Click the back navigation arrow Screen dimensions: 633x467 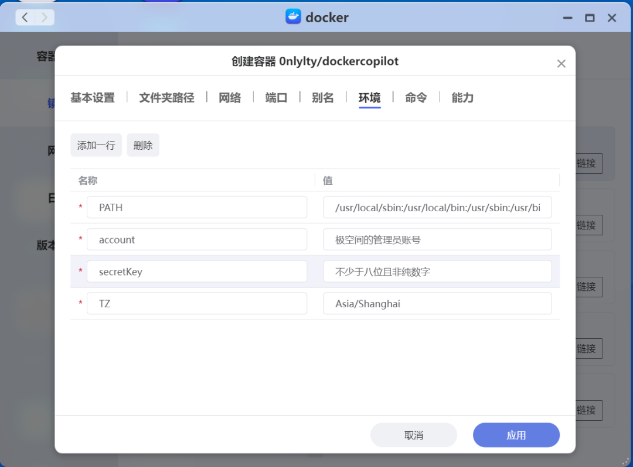coord(25,18)
